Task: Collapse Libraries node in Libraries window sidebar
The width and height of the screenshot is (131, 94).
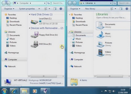Action: point(69,32)
